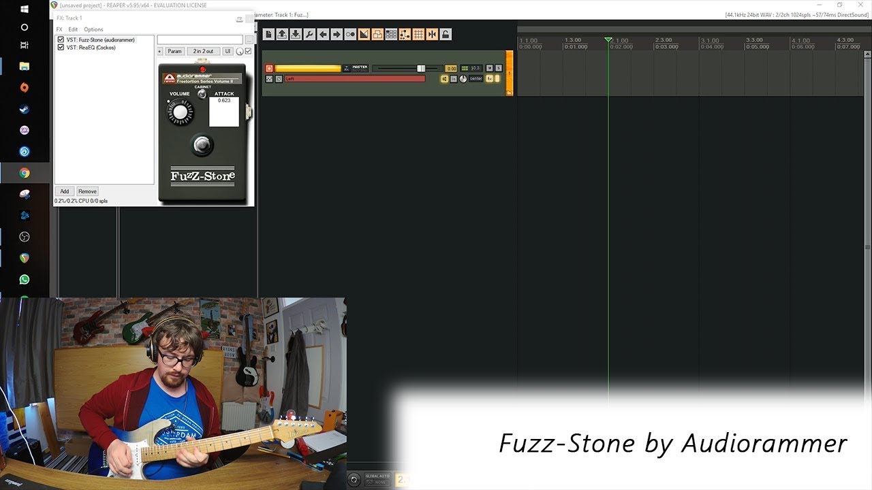Click the Open Project upload-arrow icon
The width and height of the screenshot is (872, 490).
click(282, 34)
